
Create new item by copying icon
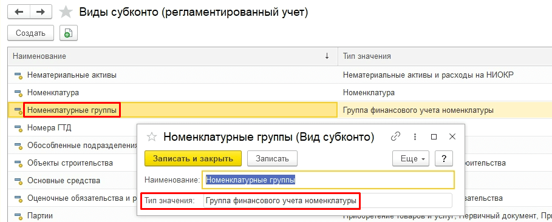point(68,33)
